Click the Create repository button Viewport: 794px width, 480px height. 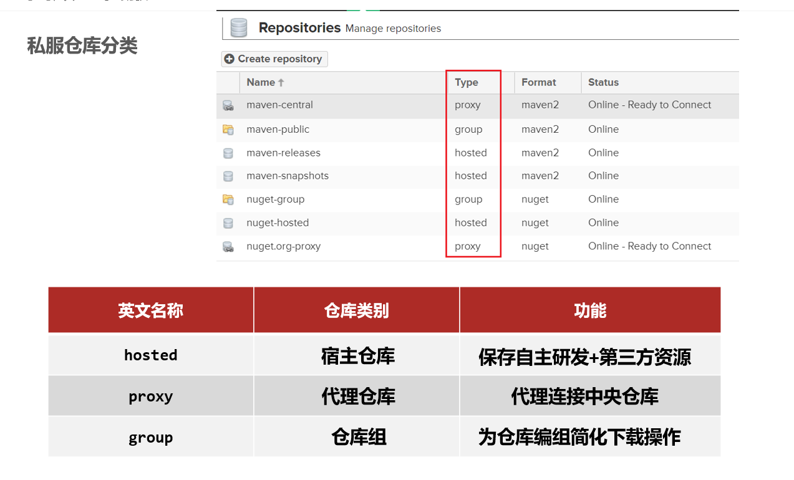click(x=274, y=59)
